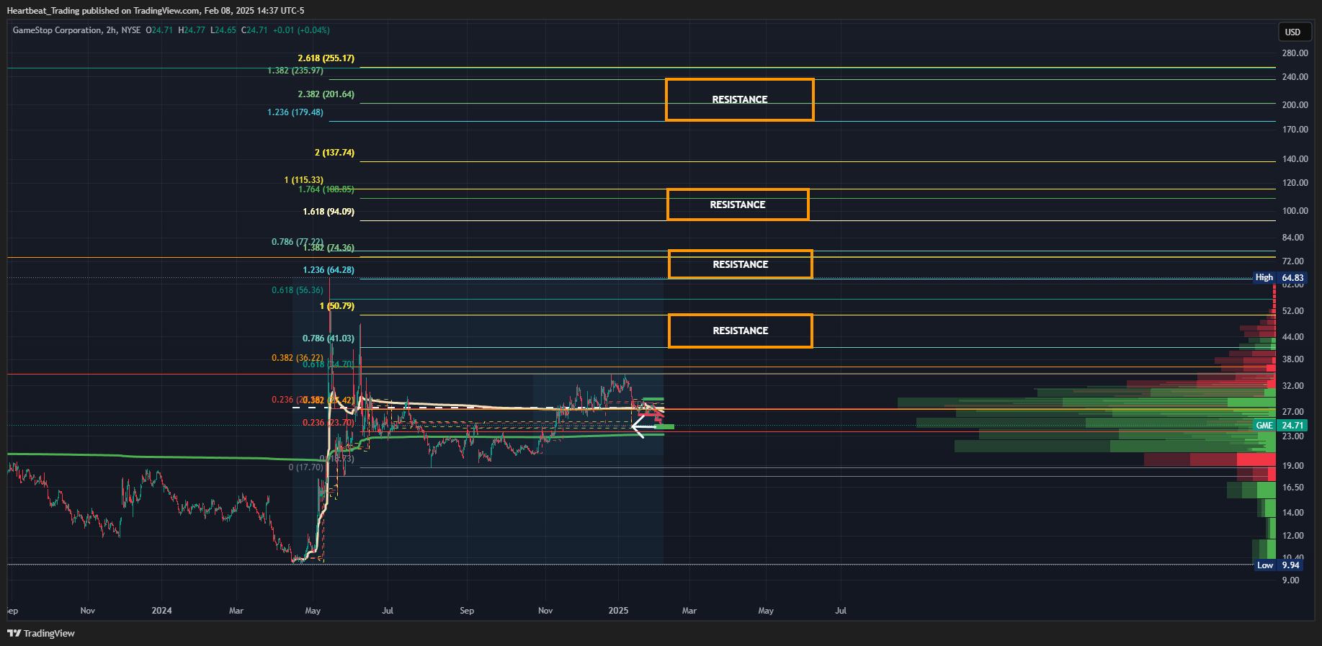Select the 2.382 (201.64) Fibonacci label
Image resolution: width=1322 pixels, height=646 pixels.
(326, 94)
